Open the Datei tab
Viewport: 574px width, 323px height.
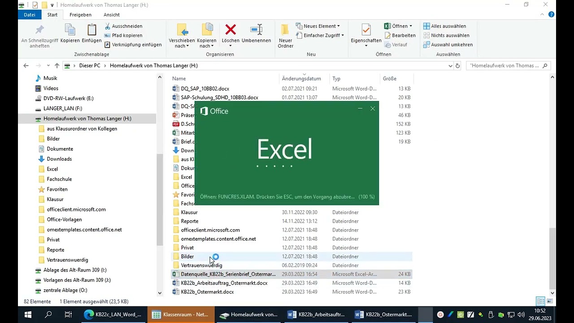(30, 14)
